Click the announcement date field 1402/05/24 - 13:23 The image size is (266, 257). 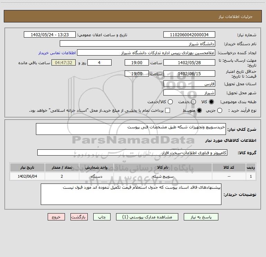[50, 34]
